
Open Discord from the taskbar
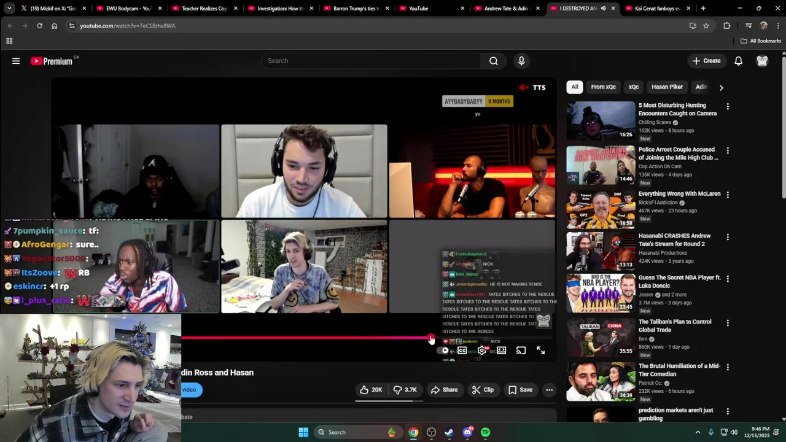(468, 432)
